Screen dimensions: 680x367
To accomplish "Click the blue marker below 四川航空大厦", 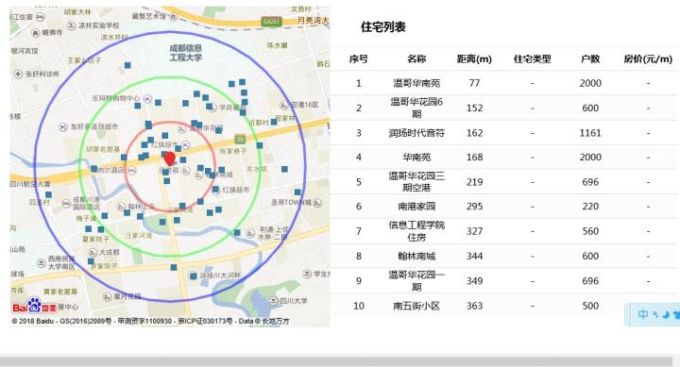I will tap(48, 195).
